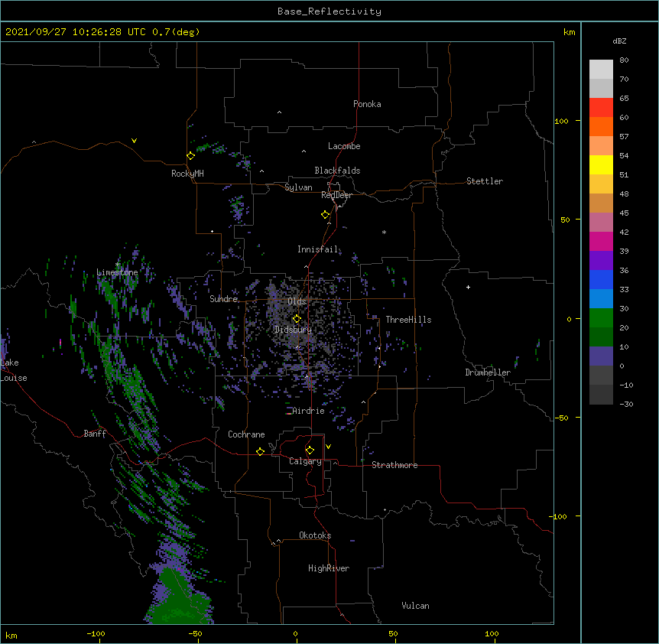This screenshot has height=644, width=659.
Task: Click the yellow marker south of RedDeer
Action: (325, 215)
